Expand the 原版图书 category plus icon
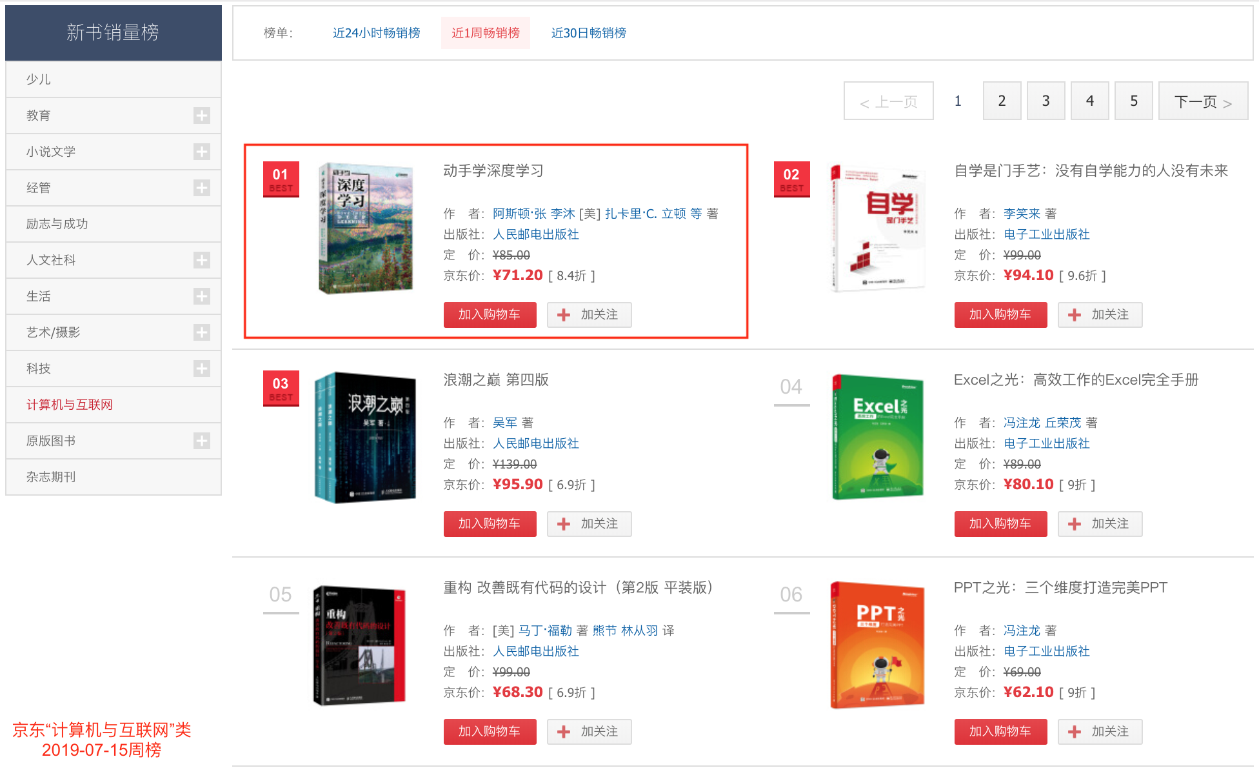 pyautogui.click(x=201, y=441)
